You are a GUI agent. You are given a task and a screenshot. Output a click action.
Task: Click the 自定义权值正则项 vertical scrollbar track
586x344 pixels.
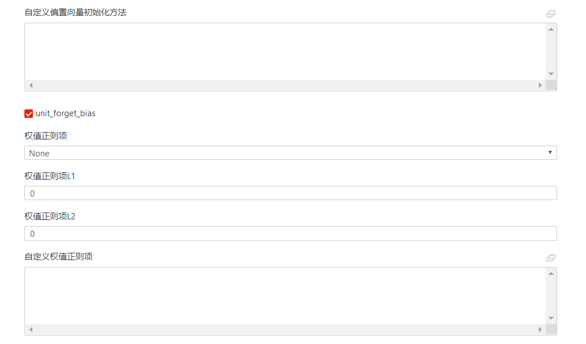(551, 296)
